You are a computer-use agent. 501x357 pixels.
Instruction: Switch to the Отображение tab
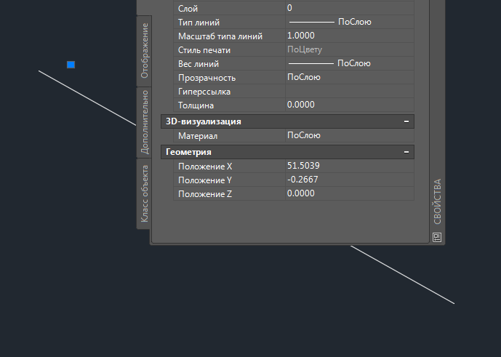point(145,50)
